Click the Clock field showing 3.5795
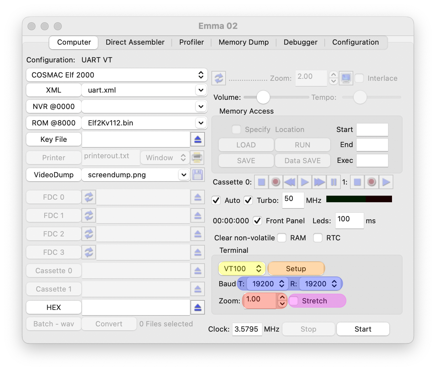The height and width of the screenshot is (371, 436). (x=247, y=329)
